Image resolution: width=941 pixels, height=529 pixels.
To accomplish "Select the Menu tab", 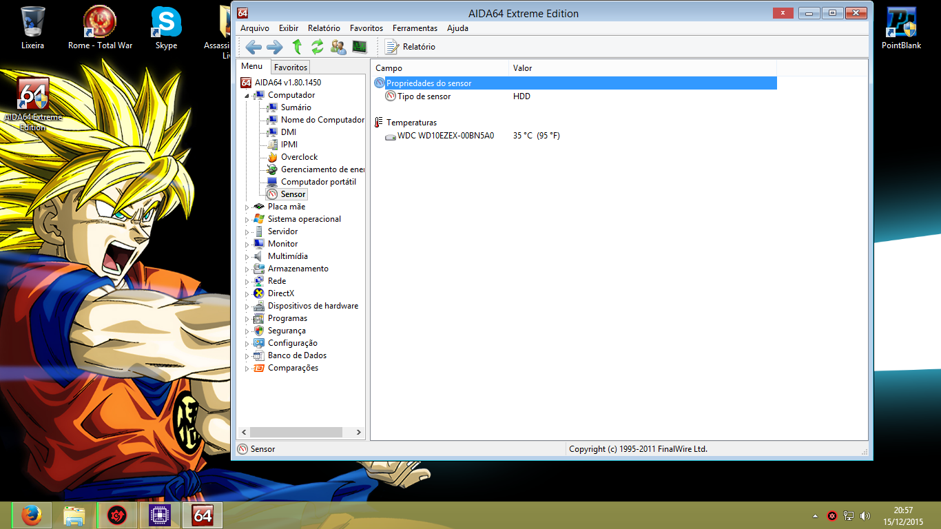I will [252, 67].
